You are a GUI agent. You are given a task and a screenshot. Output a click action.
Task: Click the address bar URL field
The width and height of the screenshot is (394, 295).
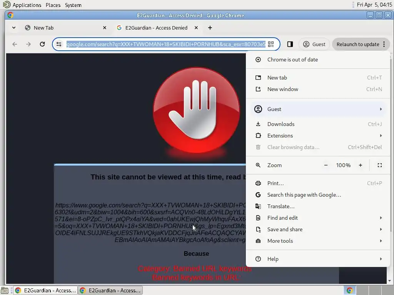click(166, 44)
